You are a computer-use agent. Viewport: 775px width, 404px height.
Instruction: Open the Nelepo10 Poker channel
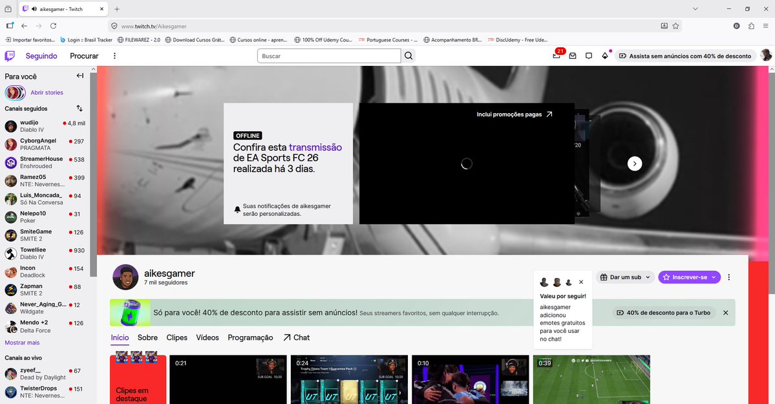[45, 217]
